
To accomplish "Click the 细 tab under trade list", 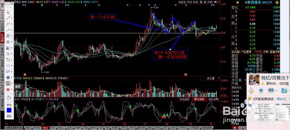I will (234, 128).
